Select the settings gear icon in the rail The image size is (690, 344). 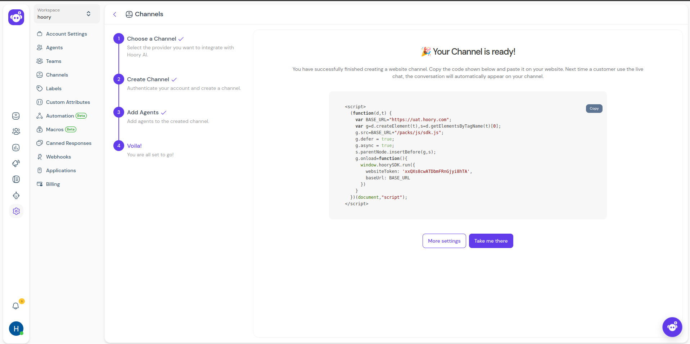point(16,211)
